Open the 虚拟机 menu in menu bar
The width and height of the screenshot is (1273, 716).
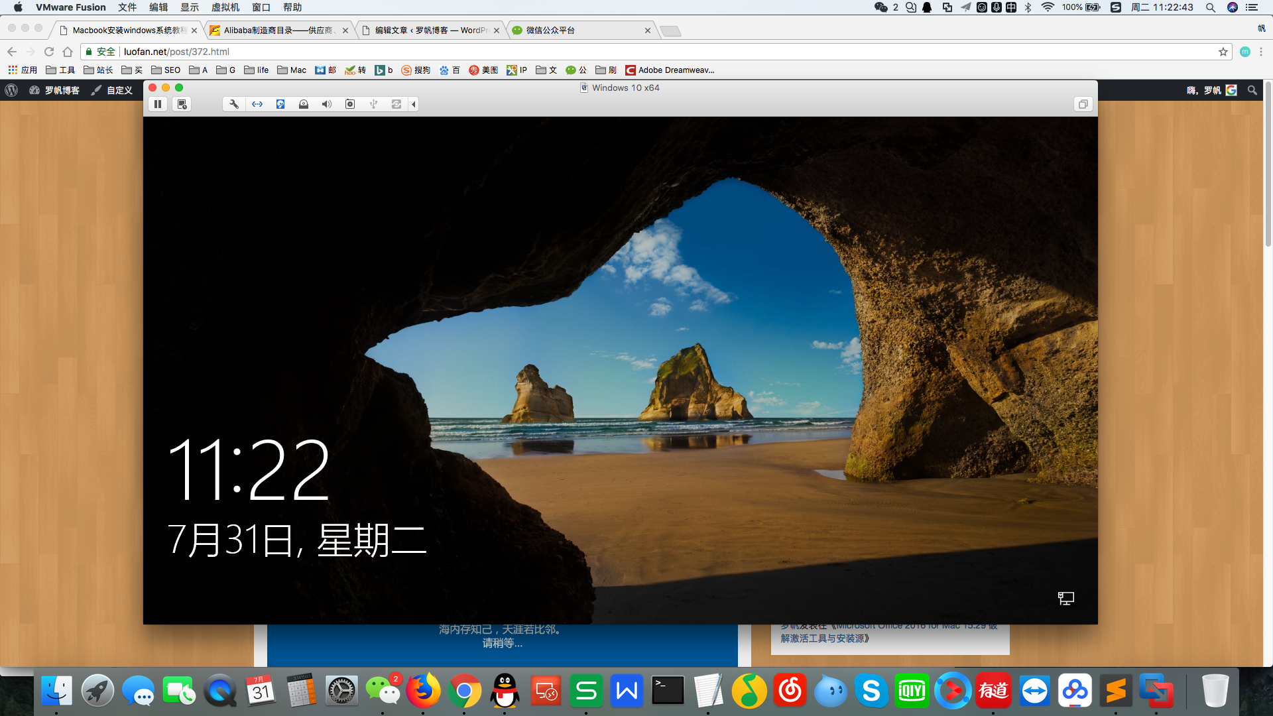tap(225, 7)
